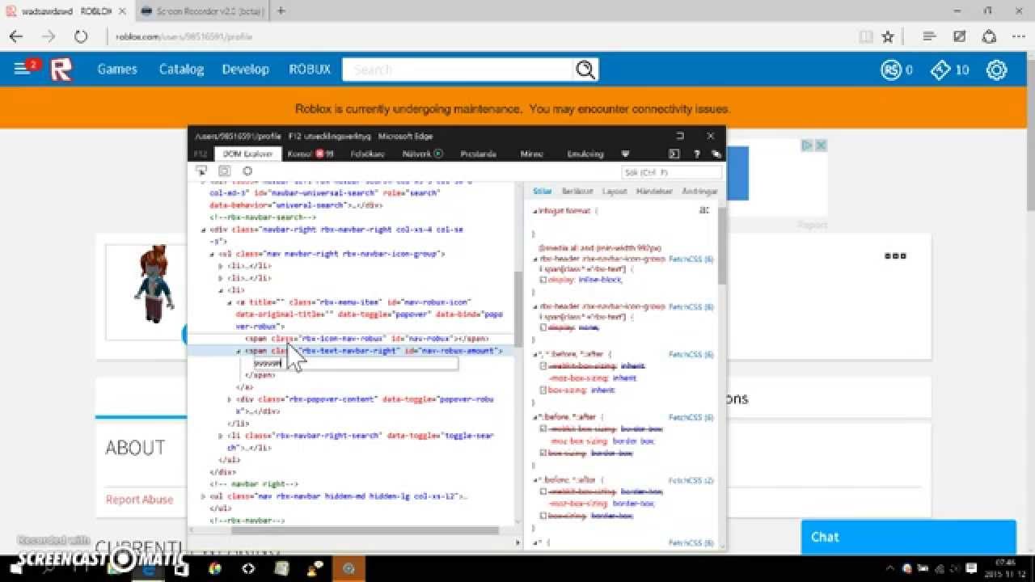
Task: Toggle the box highlighting icon in DOM Explorer toolbar
Action: click(225, 171)
